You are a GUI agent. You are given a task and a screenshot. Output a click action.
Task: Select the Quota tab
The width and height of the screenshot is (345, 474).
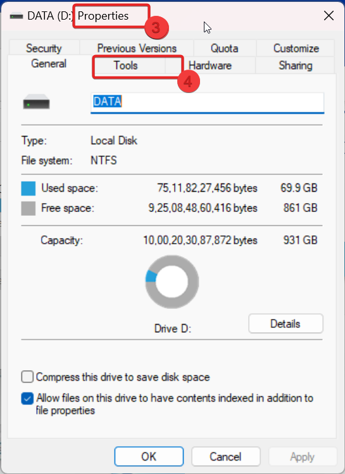pos(224,48)
